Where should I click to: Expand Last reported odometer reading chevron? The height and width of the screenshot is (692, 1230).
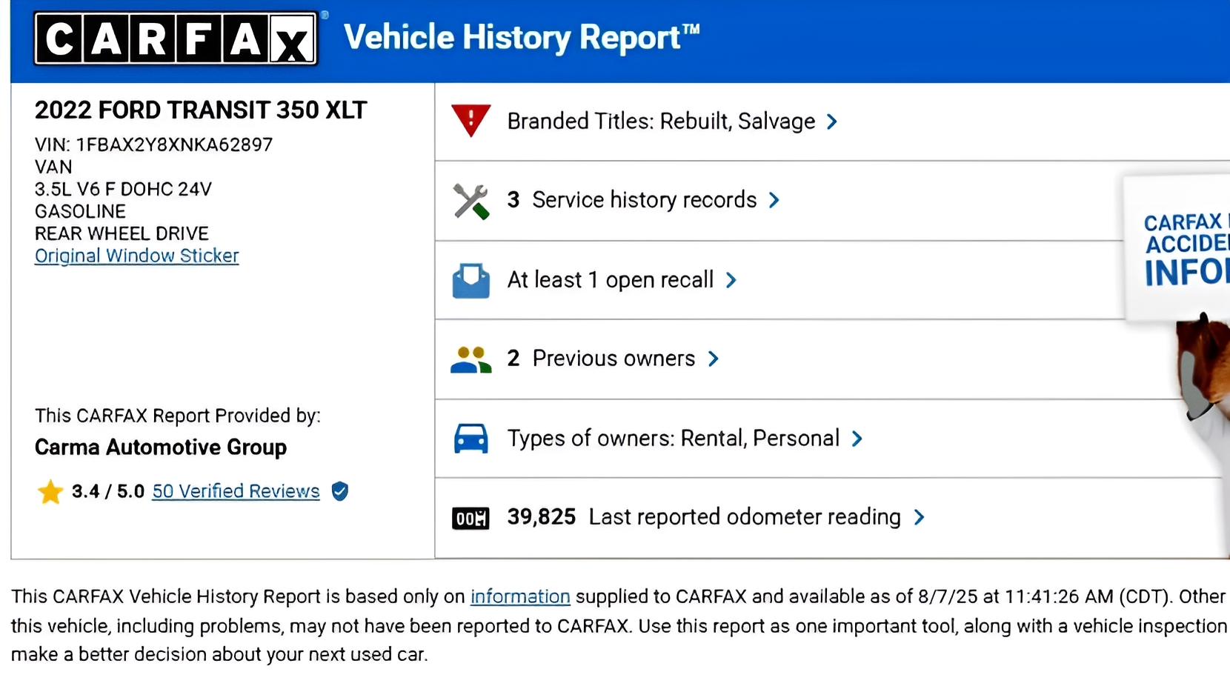[x=920, y=517]
